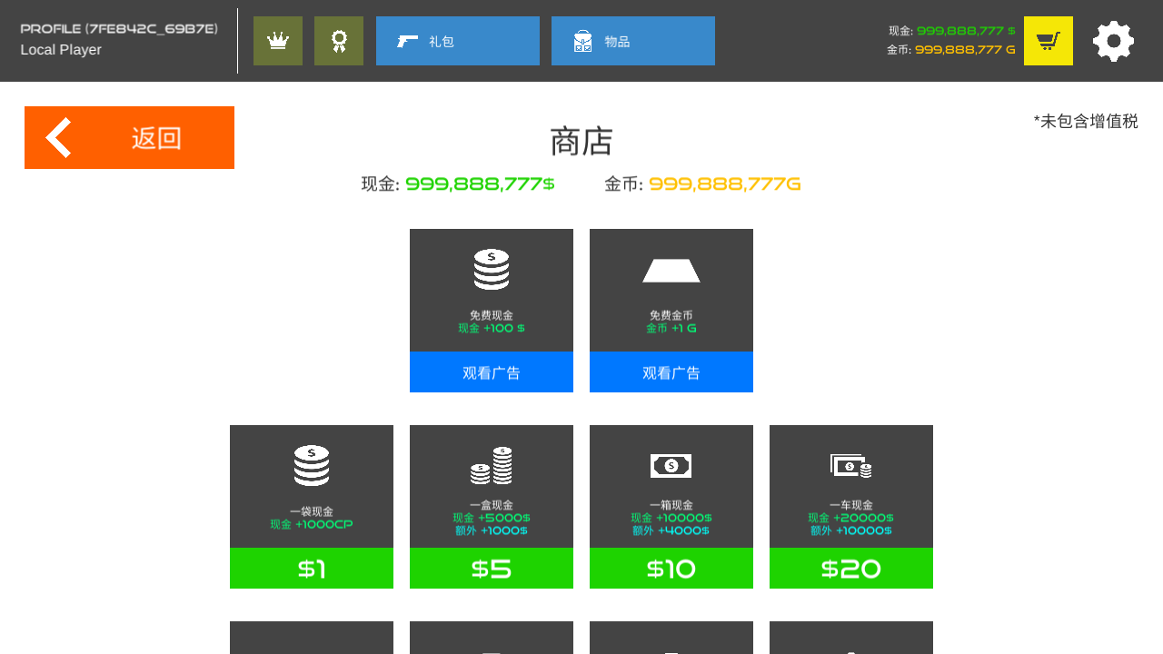The height and width of the screenshot is (654, 1163).
Task: Click the dollar bill icon on 一箱现金 tile
Action: pyautogui.click(x=671, y=465)
